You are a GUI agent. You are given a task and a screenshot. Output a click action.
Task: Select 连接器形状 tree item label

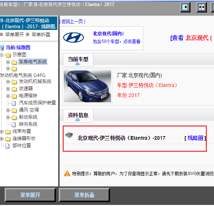coord(24,138)
